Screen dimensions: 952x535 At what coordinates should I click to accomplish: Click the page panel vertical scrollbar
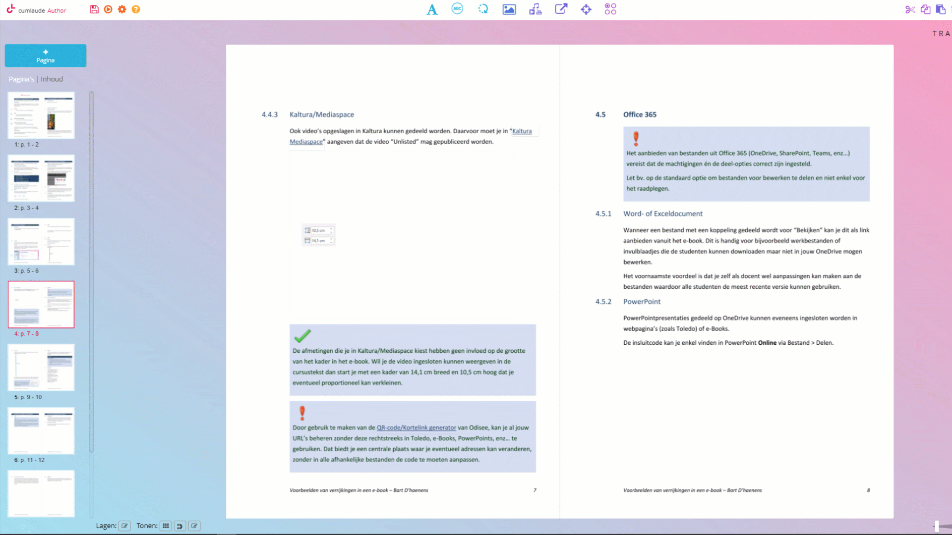pyautogui.click(x=91, y=271)
